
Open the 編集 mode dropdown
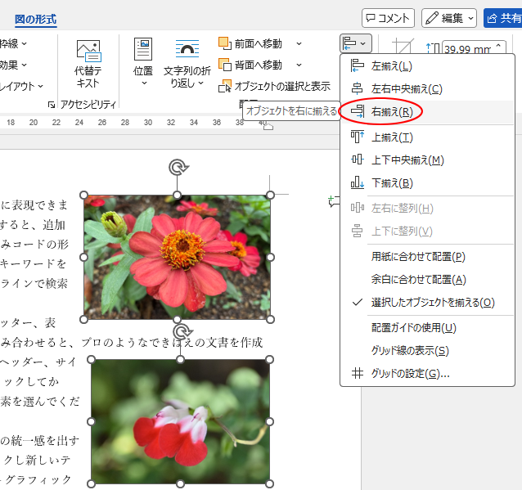click(448, 18)
